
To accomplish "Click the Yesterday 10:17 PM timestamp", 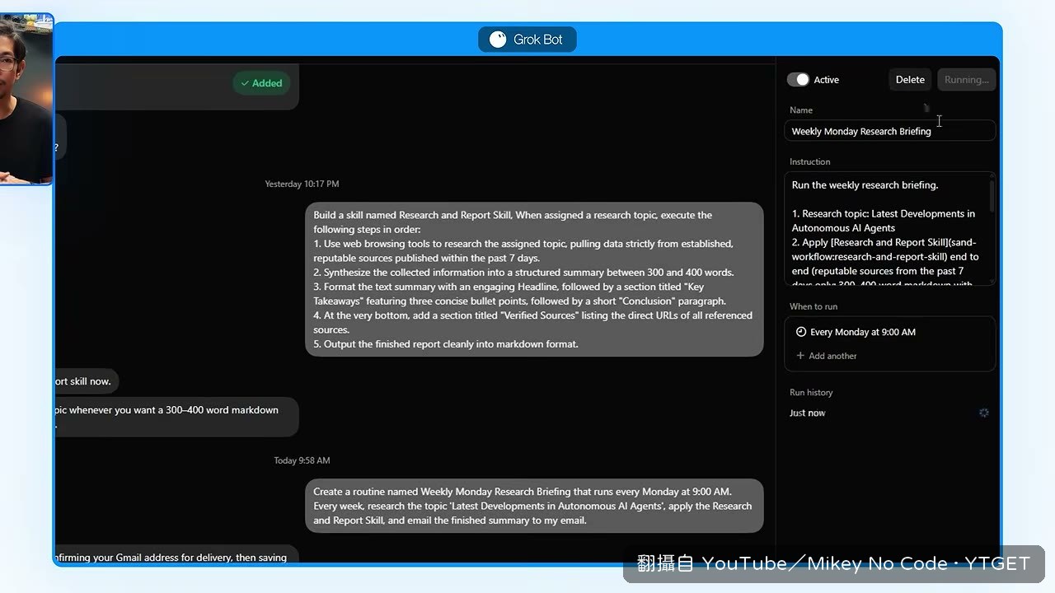I will (302, 184).
